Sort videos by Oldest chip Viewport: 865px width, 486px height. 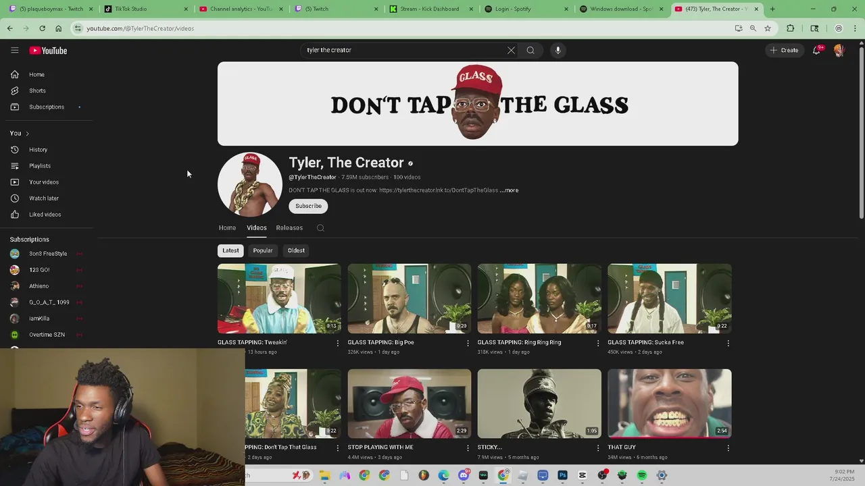(x=296, y=250)
